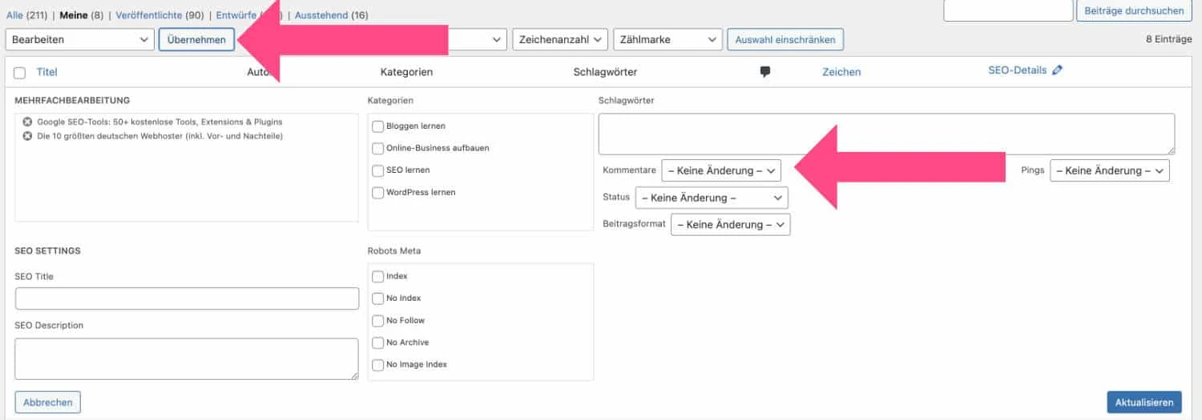Image resolution: width=1202 pixels, height=420 pixels.
Task: Click the SEO SETTINGS heading
Action: pyautogui.click(x=47, y=250)
